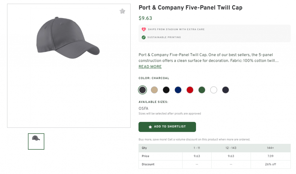This screenshot has height=174, width=296.
Task: Click the star favorite icon on product image
Action: coord(122,11)
